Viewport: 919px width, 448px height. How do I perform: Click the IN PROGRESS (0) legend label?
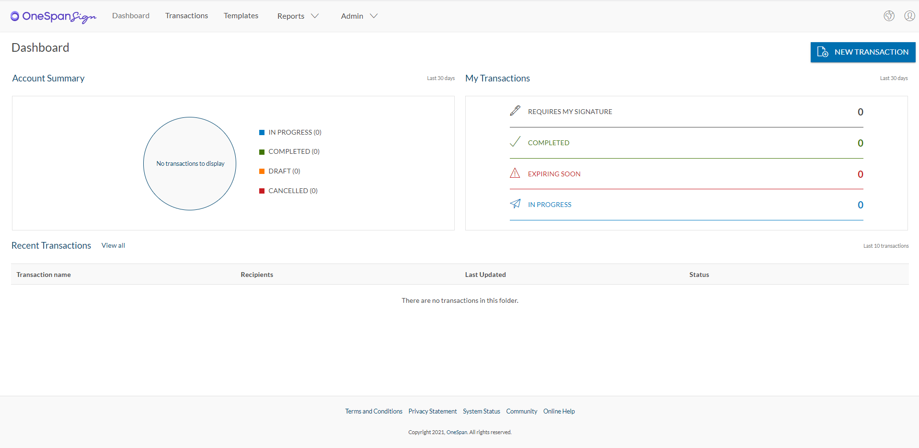point(295,132)
